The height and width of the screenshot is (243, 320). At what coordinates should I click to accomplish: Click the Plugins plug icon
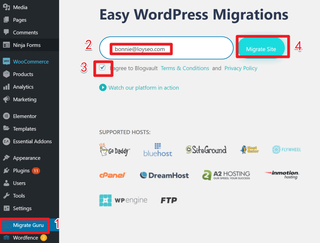click(6, 170)
